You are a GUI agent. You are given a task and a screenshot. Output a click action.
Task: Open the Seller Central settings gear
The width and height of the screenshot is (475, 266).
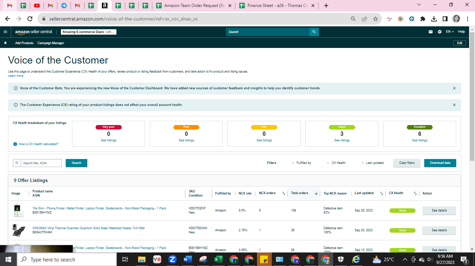pos(440,32)
